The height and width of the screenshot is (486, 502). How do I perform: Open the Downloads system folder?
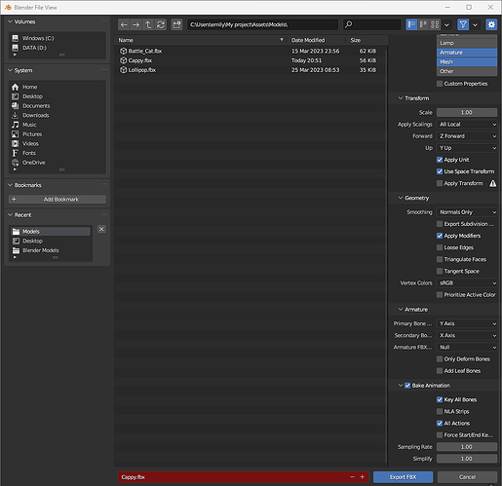click(36, 115)
